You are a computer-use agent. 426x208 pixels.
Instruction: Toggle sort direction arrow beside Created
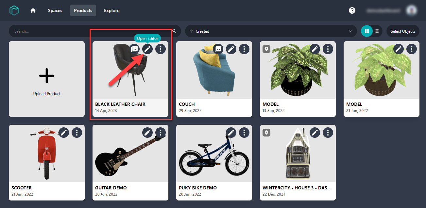click(192, 31)
